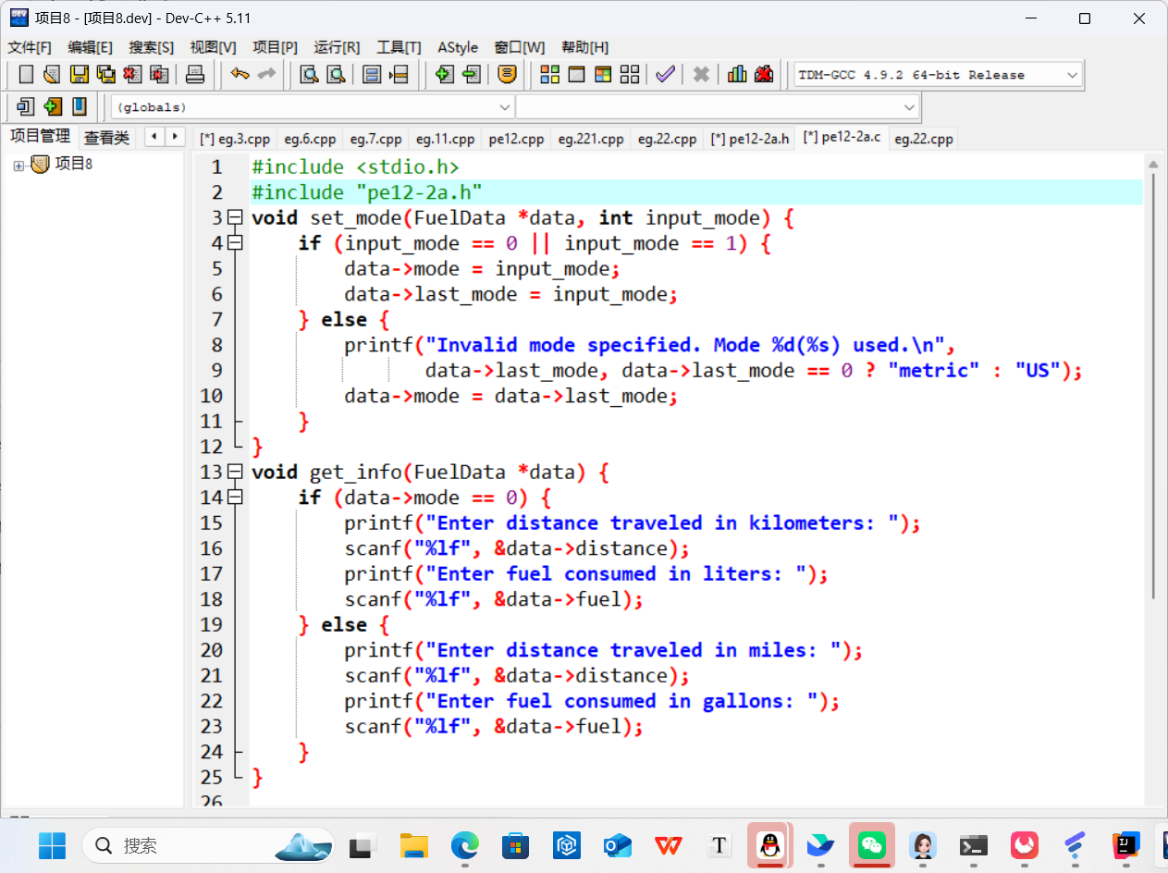The image size is (1168, 873).
Task: Click line number 20 in the gutter
Action: pyautogui.click(x=212, y=650)
